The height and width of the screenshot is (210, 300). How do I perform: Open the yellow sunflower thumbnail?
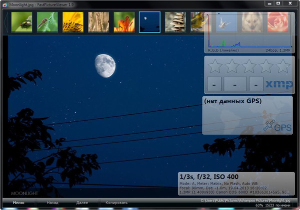click(73, 22)
